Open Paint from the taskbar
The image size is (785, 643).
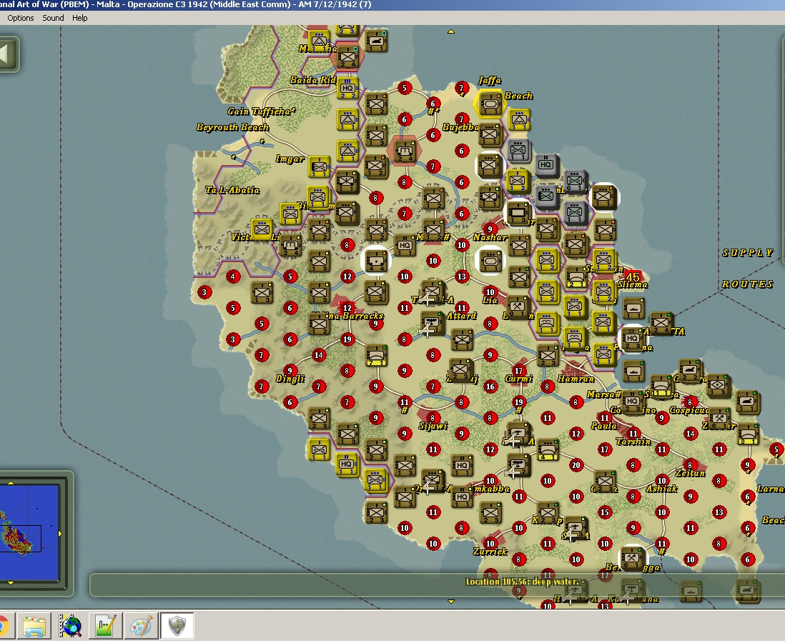coord(141,626)
